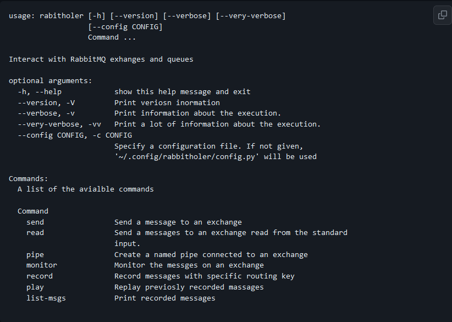Click the word 'rabitholer' in the usage line
Image resolution: width=452 pixels, height=322 pixels.
pos(62,15)
